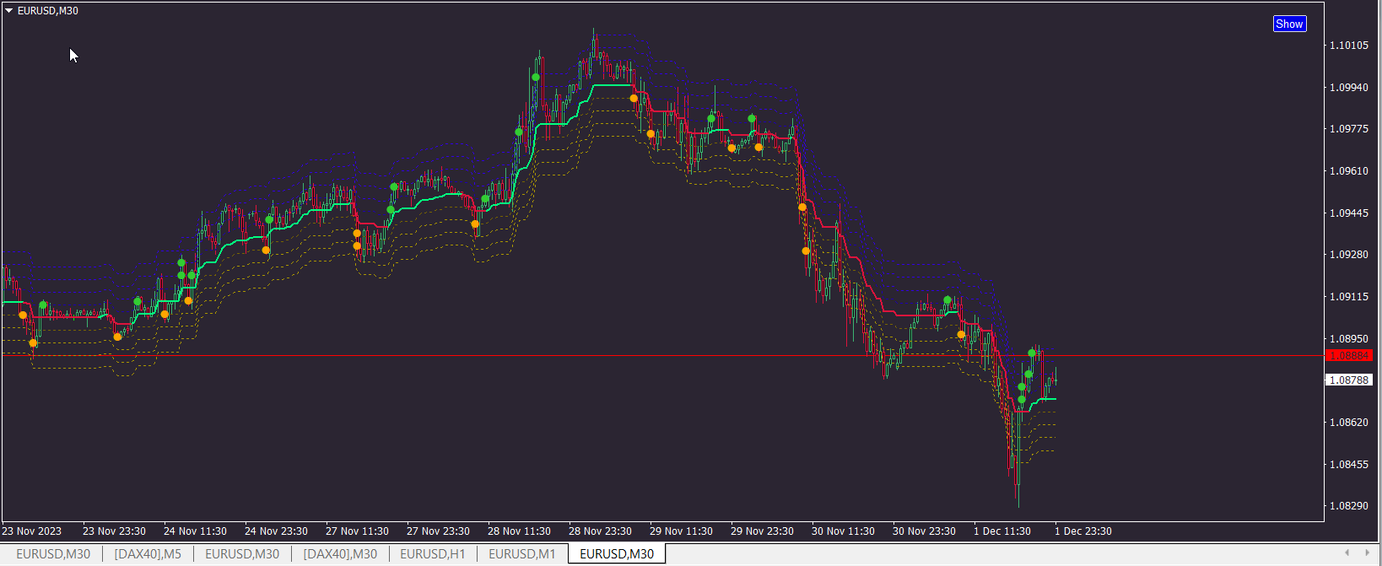
Task: Click the red 1.08884 price label
Action: coord(1349,356)
